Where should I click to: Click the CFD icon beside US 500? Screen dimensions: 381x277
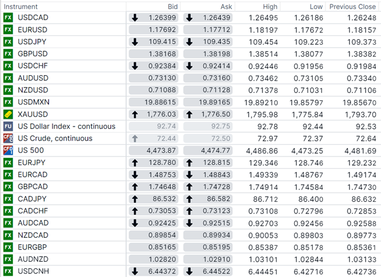click(x=8, y=150)
